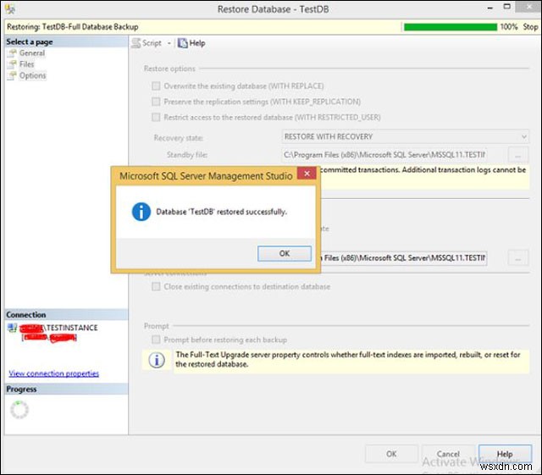
Task: Close the Microsoft SQL Server Management Studio popup
Action: coord(307,174)
